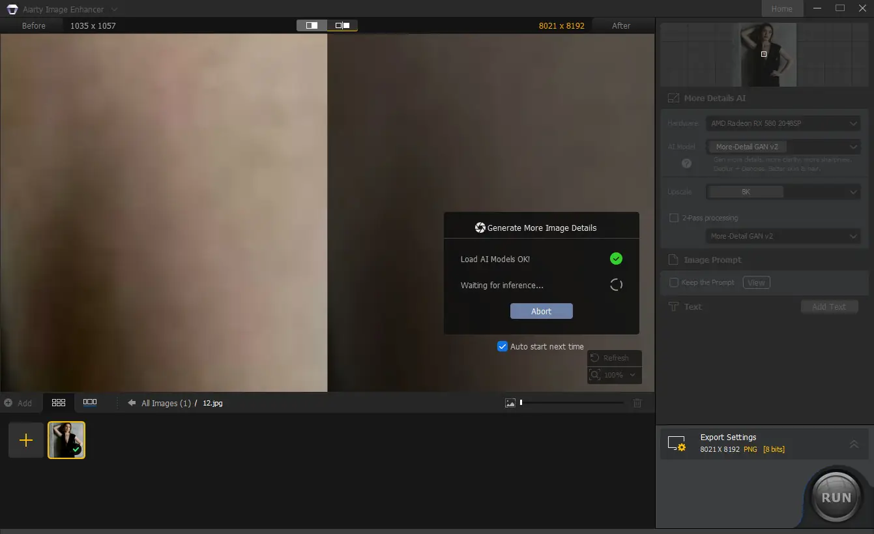Viewport: 874px width, 534px height.
Task: Click the AI Model help question icon
Action: (686, 163)
